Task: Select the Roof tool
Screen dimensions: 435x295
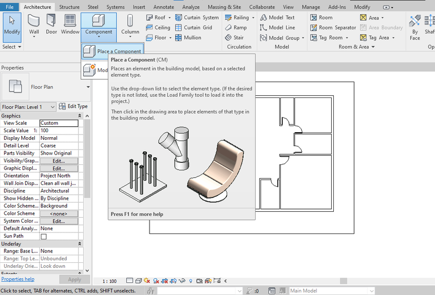Action: coord(159,17)
